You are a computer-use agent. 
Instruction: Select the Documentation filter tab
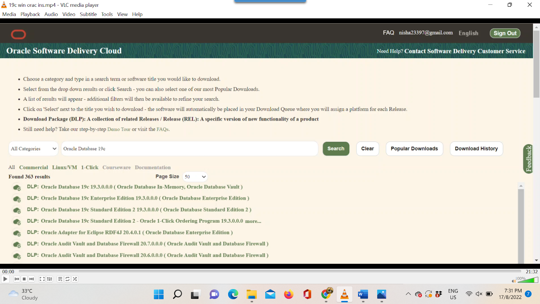tap(153, 168)
